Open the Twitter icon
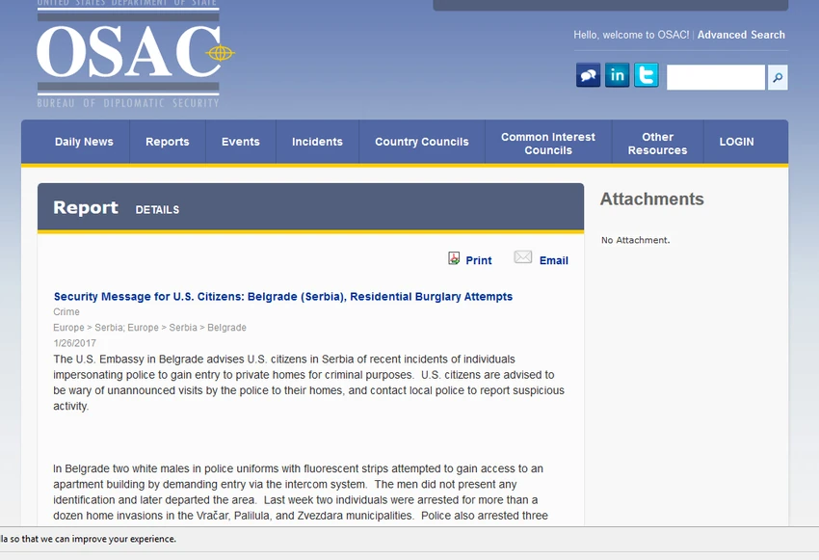819x560 pixels. pyautogui.click(x=647, y=75)
